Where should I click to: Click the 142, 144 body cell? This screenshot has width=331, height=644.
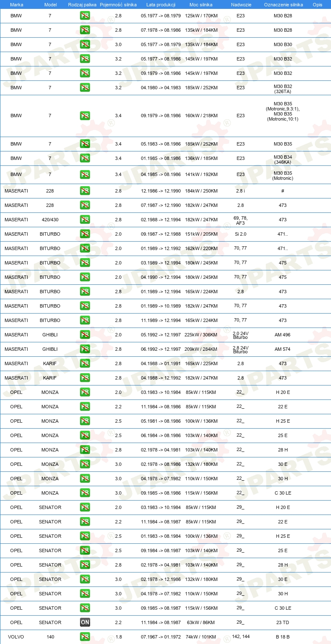coord(241,636)
